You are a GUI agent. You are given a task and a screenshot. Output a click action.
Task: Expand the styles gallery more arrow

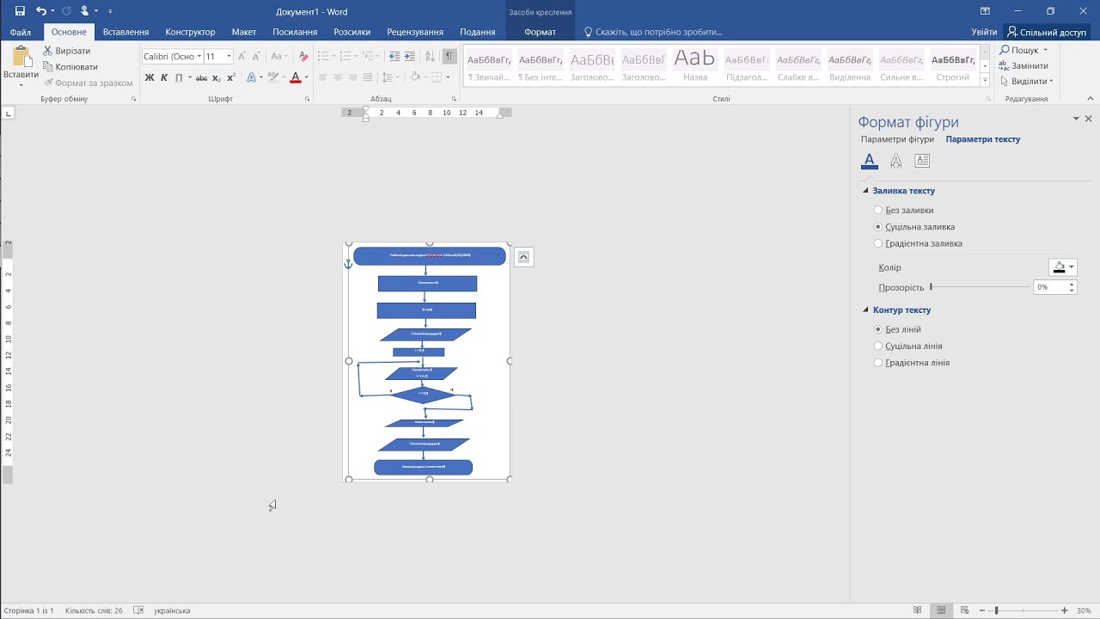(x=985, y=81)
